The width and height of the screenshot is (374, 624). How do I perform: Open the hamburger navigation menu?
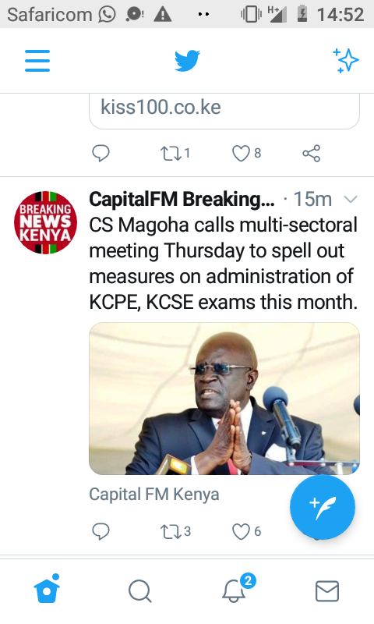click(37, 61)
